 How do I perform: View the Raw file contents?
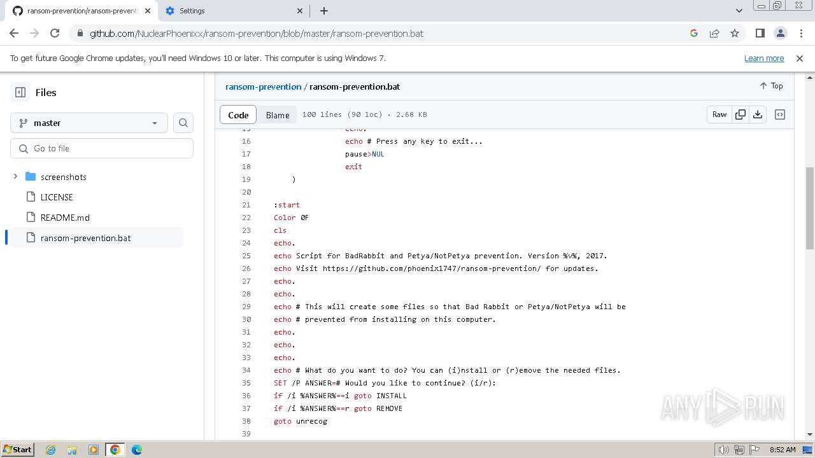click(x=719, y=114)
